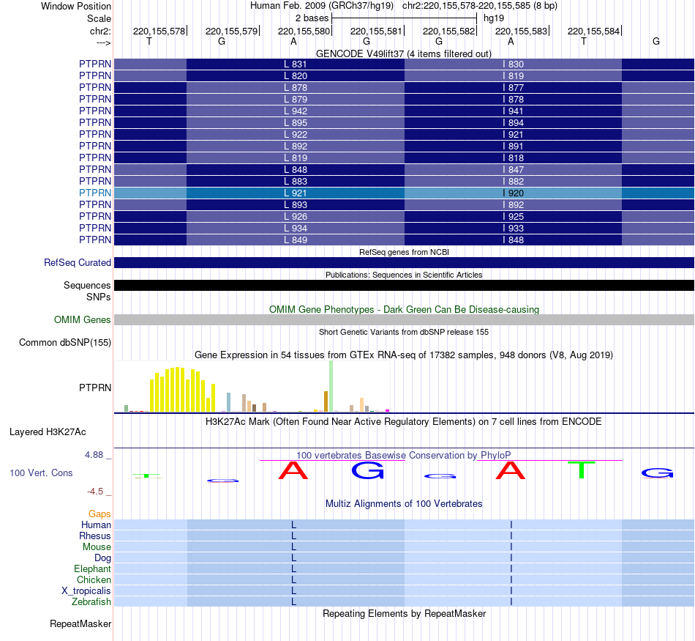Click OMIM Gene Phenotypes track title

[404, 309]
